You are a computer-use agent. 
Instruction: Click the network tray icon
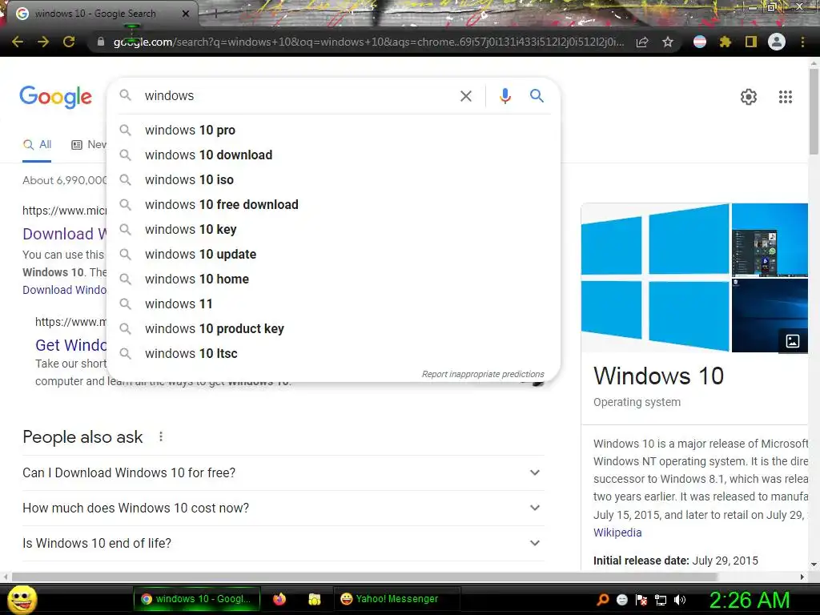[x=661, y=600]
